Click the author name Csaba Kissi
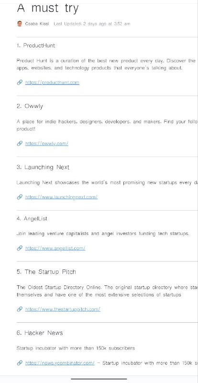198x383 pixels. click(x=37, y=23)
